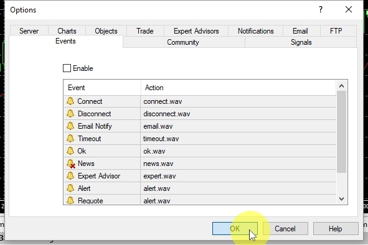
Task: Select the expert.wav action cell
Action: click(x=238, y=176)
